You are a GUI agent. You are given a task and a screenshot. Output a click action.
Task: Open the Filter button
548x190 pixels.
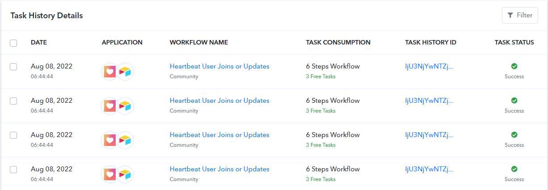(x=520, y=15)
